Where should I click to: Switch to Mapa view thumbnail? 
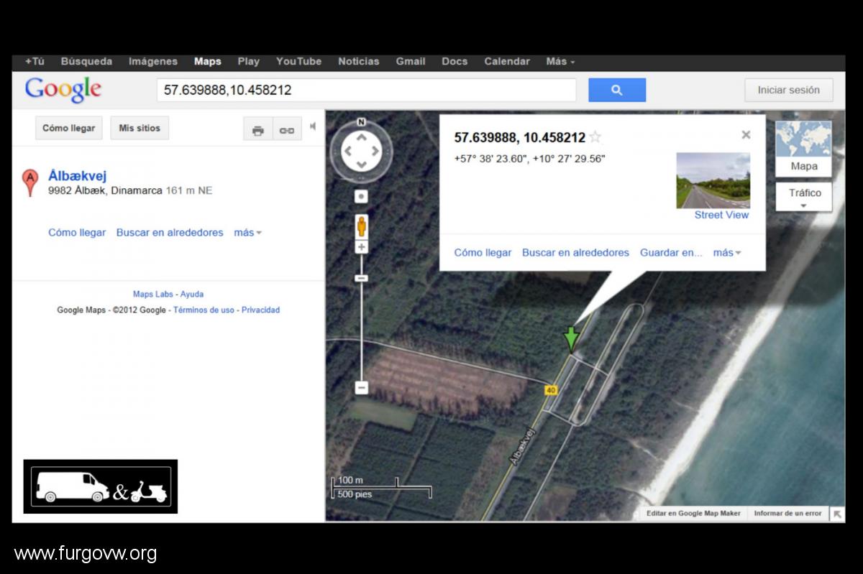coord(804,149)
